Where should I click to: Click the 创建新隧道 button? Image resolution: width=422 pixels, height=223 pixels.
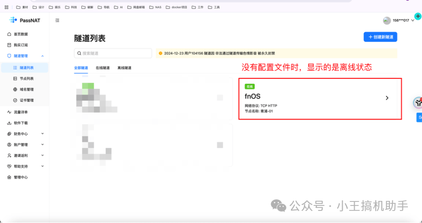(x=380, y=37)
